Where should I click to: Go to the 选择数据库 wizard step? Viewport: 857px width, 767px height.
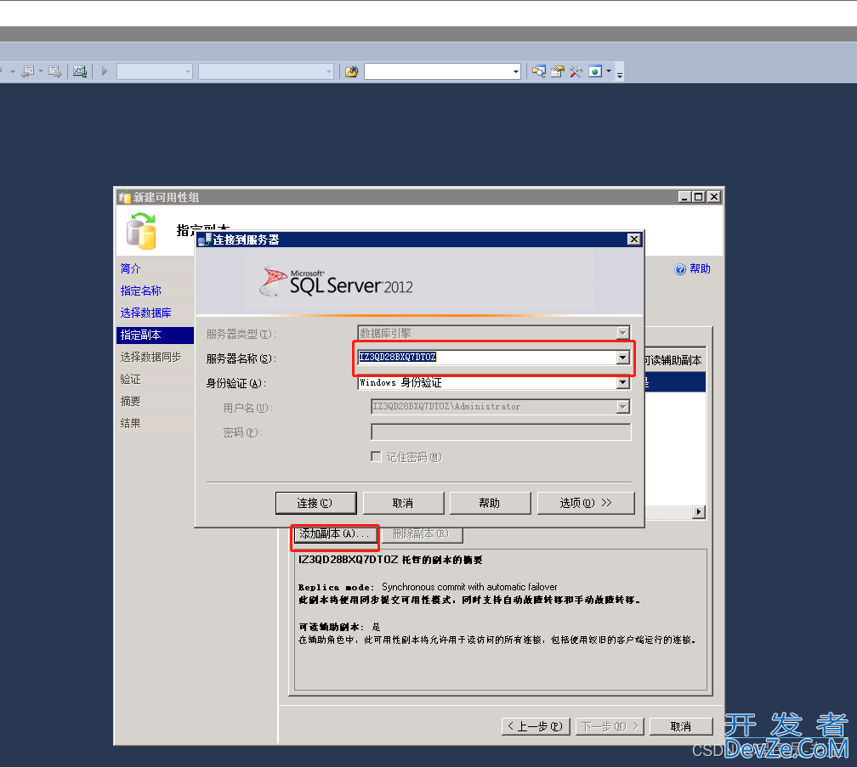click(x=146, y=313)
